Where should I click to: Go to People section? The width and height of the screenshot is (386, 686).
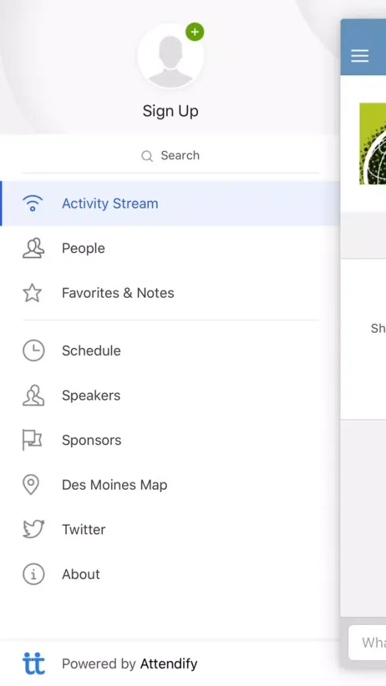170,248
